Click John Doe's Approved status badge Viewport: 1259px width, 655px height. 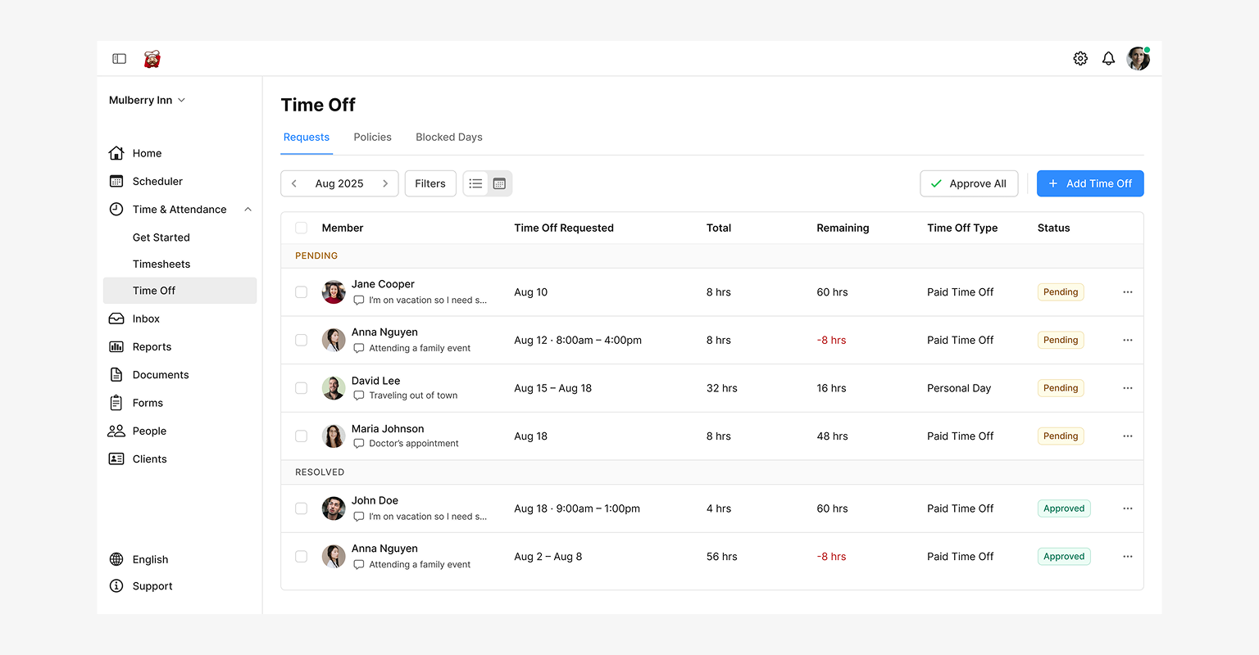(x=1064, y=508)
